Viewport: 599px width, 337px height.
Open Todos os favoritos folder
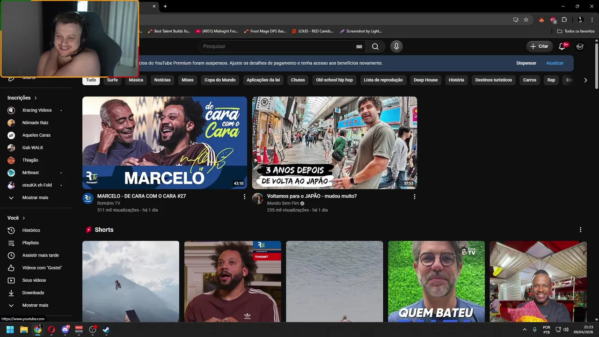tap(576, 31)
